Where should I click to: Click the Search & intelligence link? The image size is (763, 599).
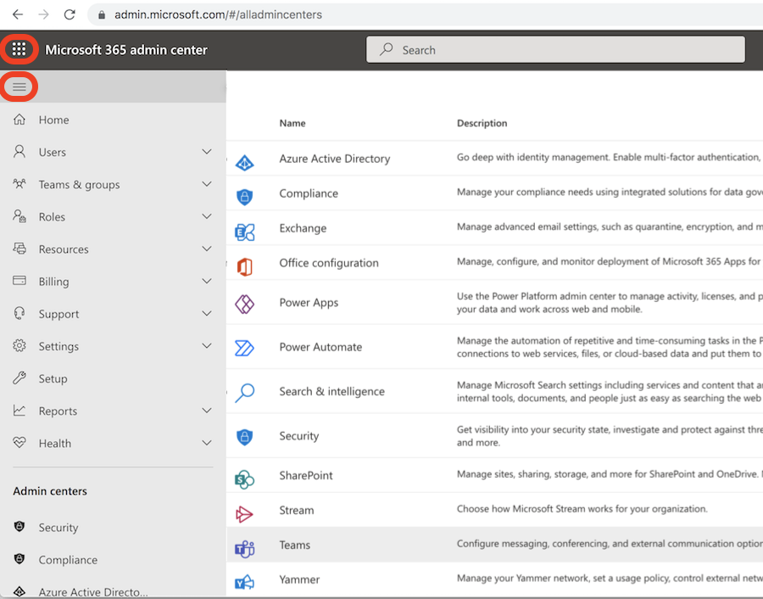tap(332, 391)
